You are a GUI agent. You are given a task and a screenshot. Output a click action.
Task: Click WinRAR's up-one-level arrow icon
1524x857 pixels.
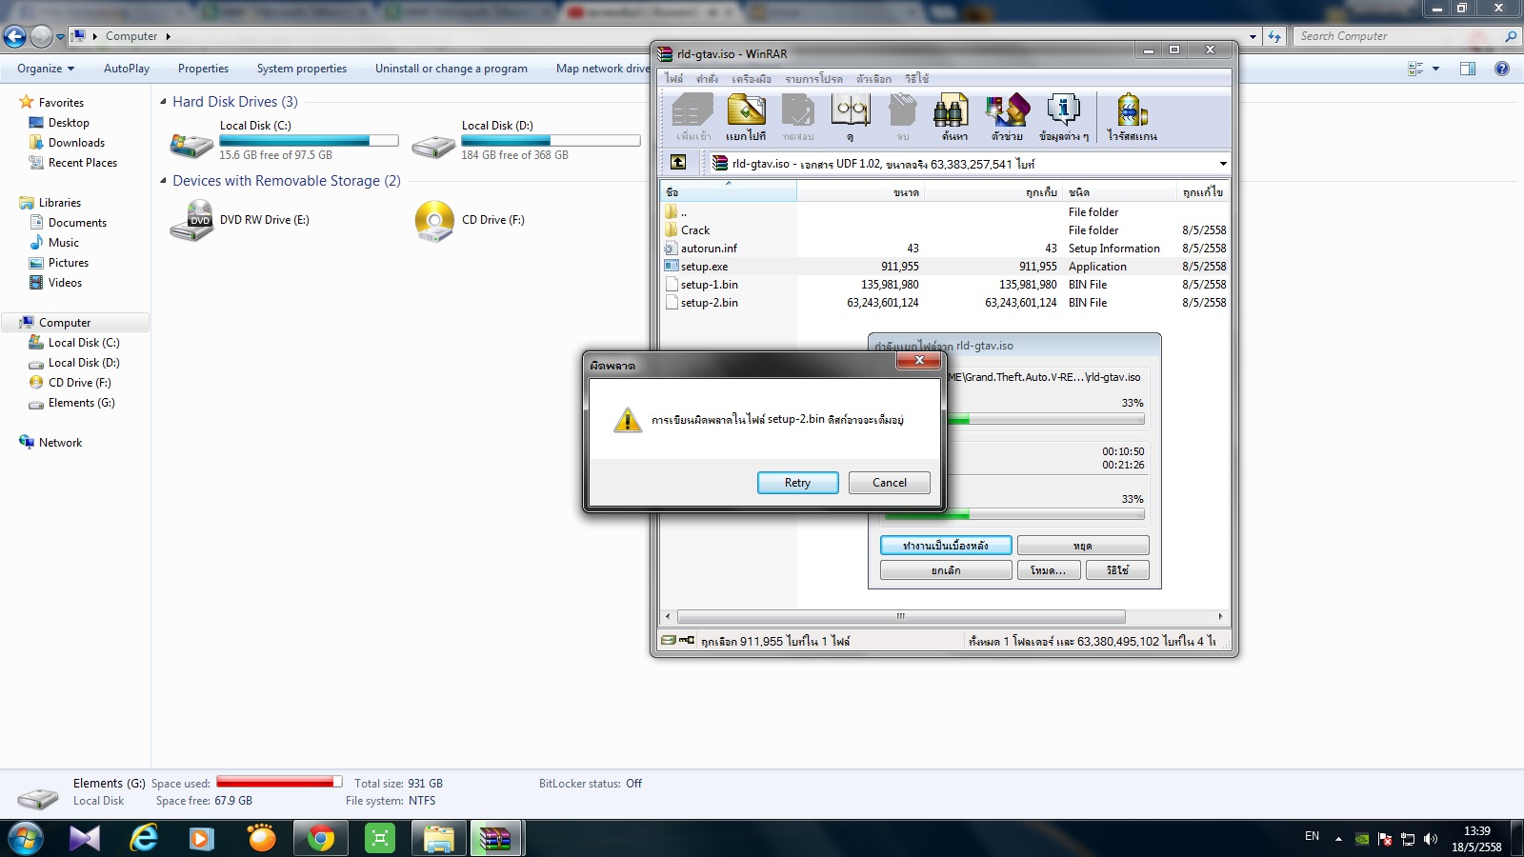678,163
